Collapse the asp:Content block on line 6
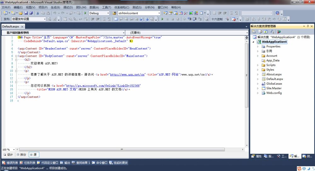Screen dimensions: 315x171 (16, 56)
